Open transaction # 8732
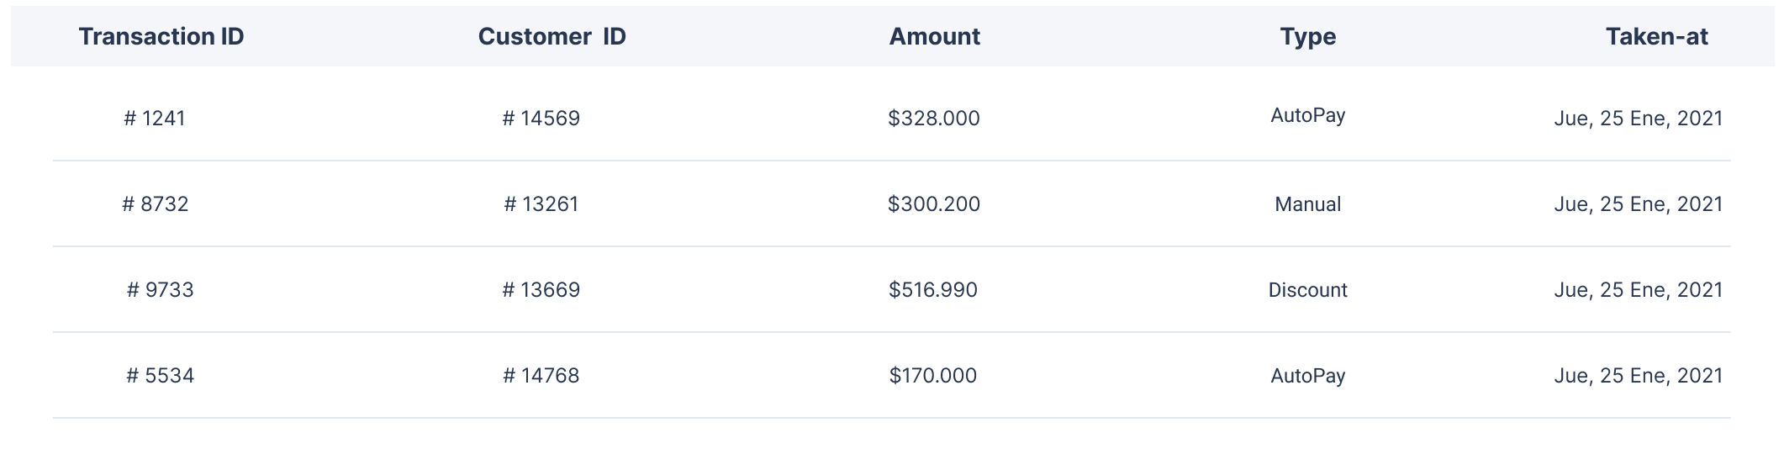The image size is (1784, 454). pyautogui.click(x=156, y=204)
